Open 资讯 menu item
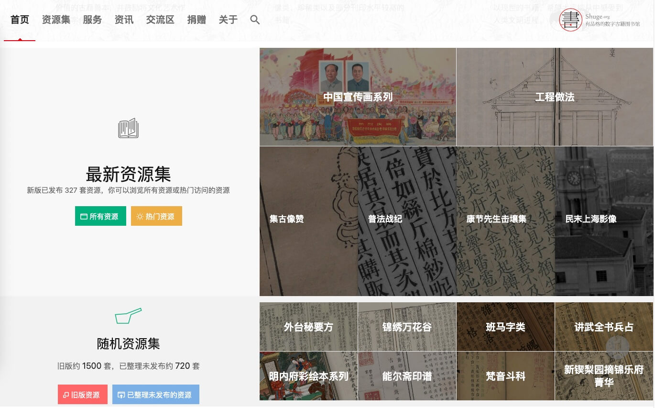Screen dimensions: 655x408 point(124,20)
